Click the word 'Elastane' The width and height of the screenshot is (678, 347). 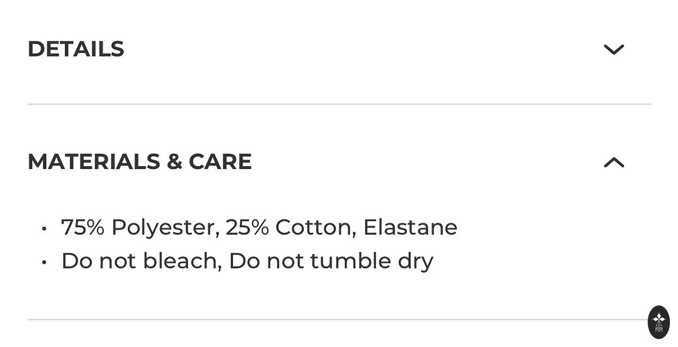[x=410, y=228]
